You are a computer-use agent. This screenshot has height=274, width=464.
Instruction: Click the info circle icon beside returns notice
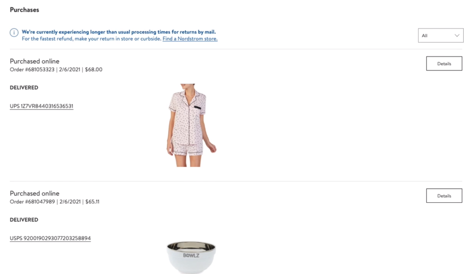click(14, 32)
